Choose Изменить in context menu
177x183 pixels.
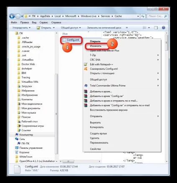click(x=96, y=46)
